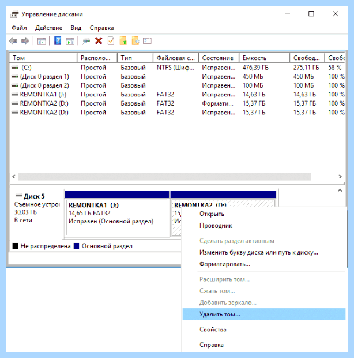This screenshot has width=354, height=358.
Task: Select REMONTKA2 (D:) row with Формати... status
Action: click(x=177, y=103)
